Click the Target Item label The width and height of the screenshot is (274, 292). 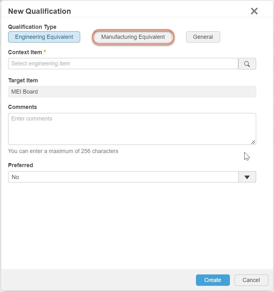23,80
